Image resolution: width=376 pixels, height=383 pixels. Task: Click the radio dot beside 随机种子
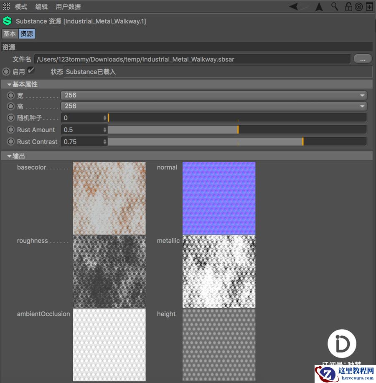pyautogui.click(x=11, y=118)
